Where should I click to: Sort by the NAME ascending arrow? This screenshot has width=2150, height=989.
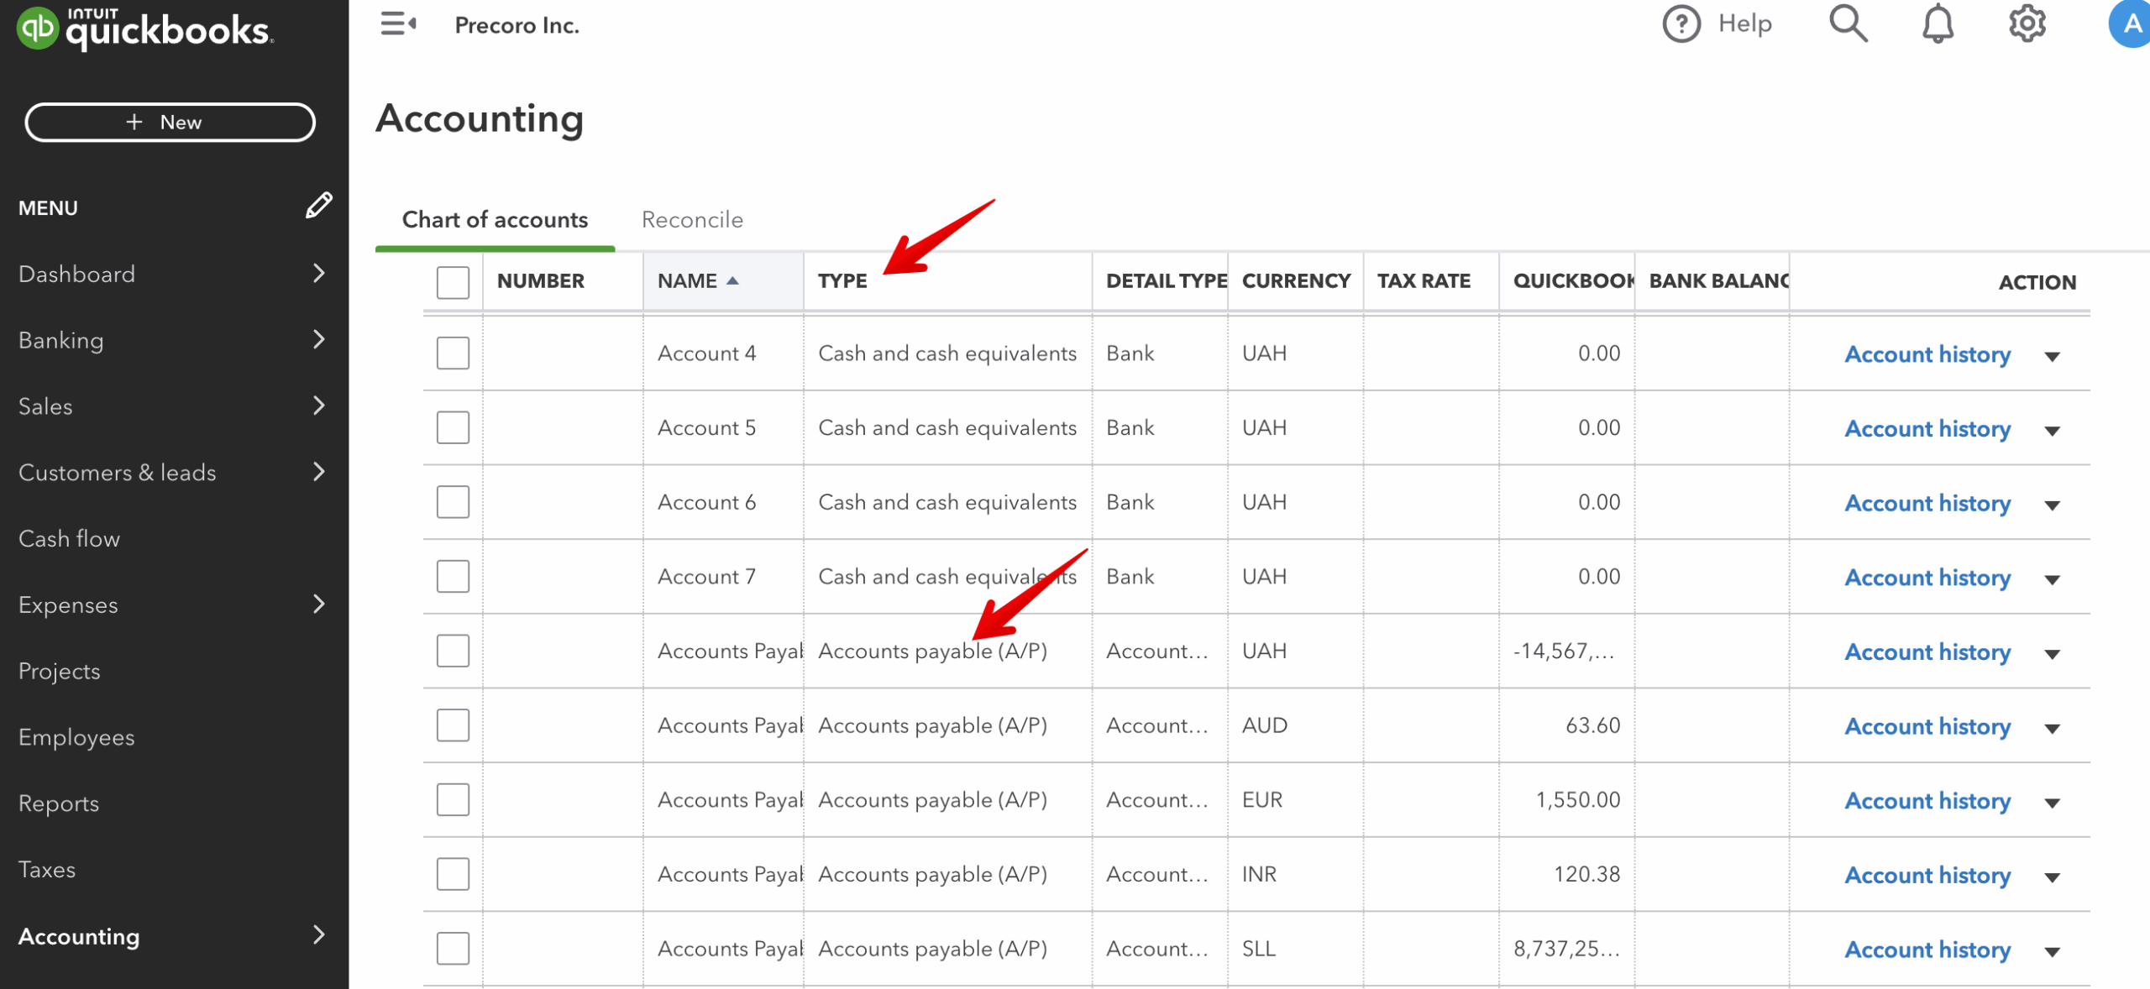point(732,280)
